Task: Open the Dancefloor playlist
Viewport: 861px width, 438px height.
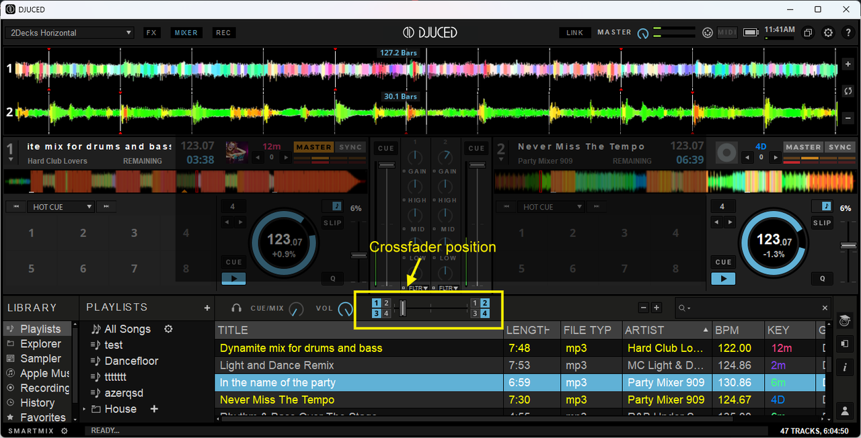Action: 131,361
